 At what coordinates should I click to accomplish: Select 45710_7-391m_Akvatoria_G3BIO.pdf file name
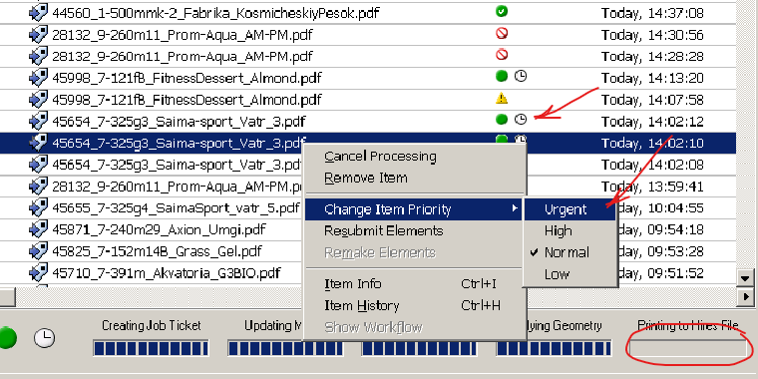pos(167,273)
